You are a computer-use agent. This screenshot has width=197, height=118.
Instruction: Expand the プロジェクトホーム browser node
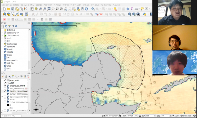pos(2,36)
